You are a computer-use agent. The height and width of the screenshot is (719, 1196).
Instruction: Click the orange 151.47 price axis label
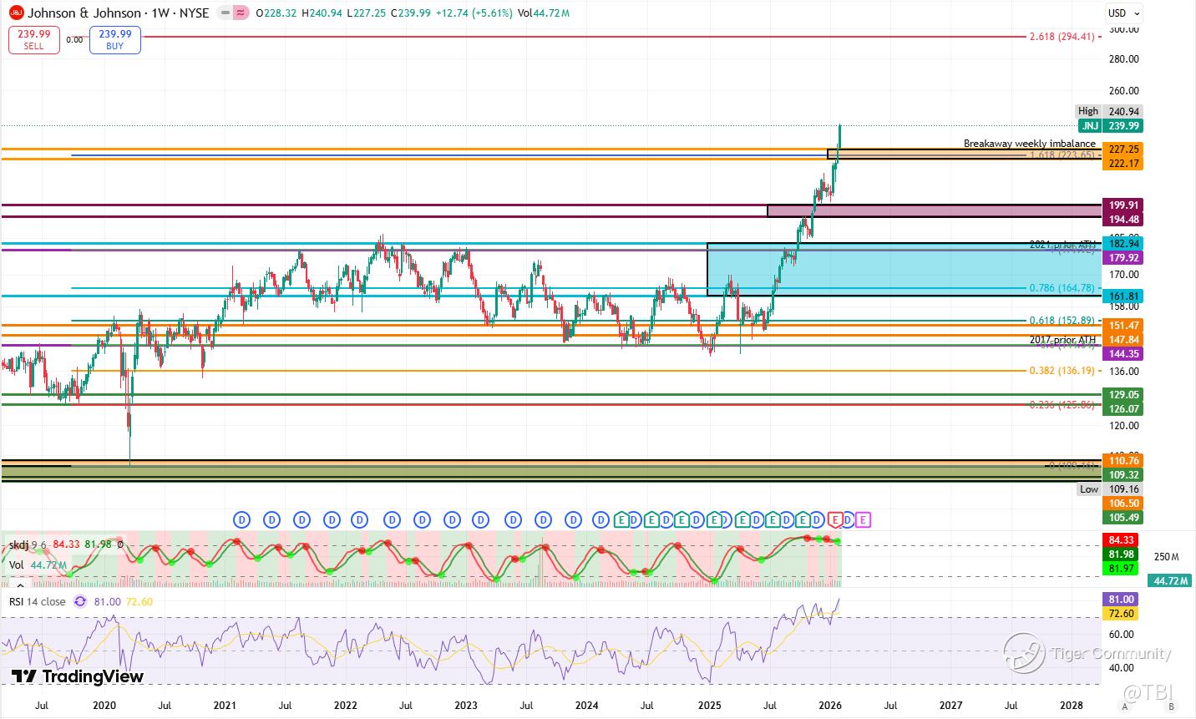(1123, 325)
